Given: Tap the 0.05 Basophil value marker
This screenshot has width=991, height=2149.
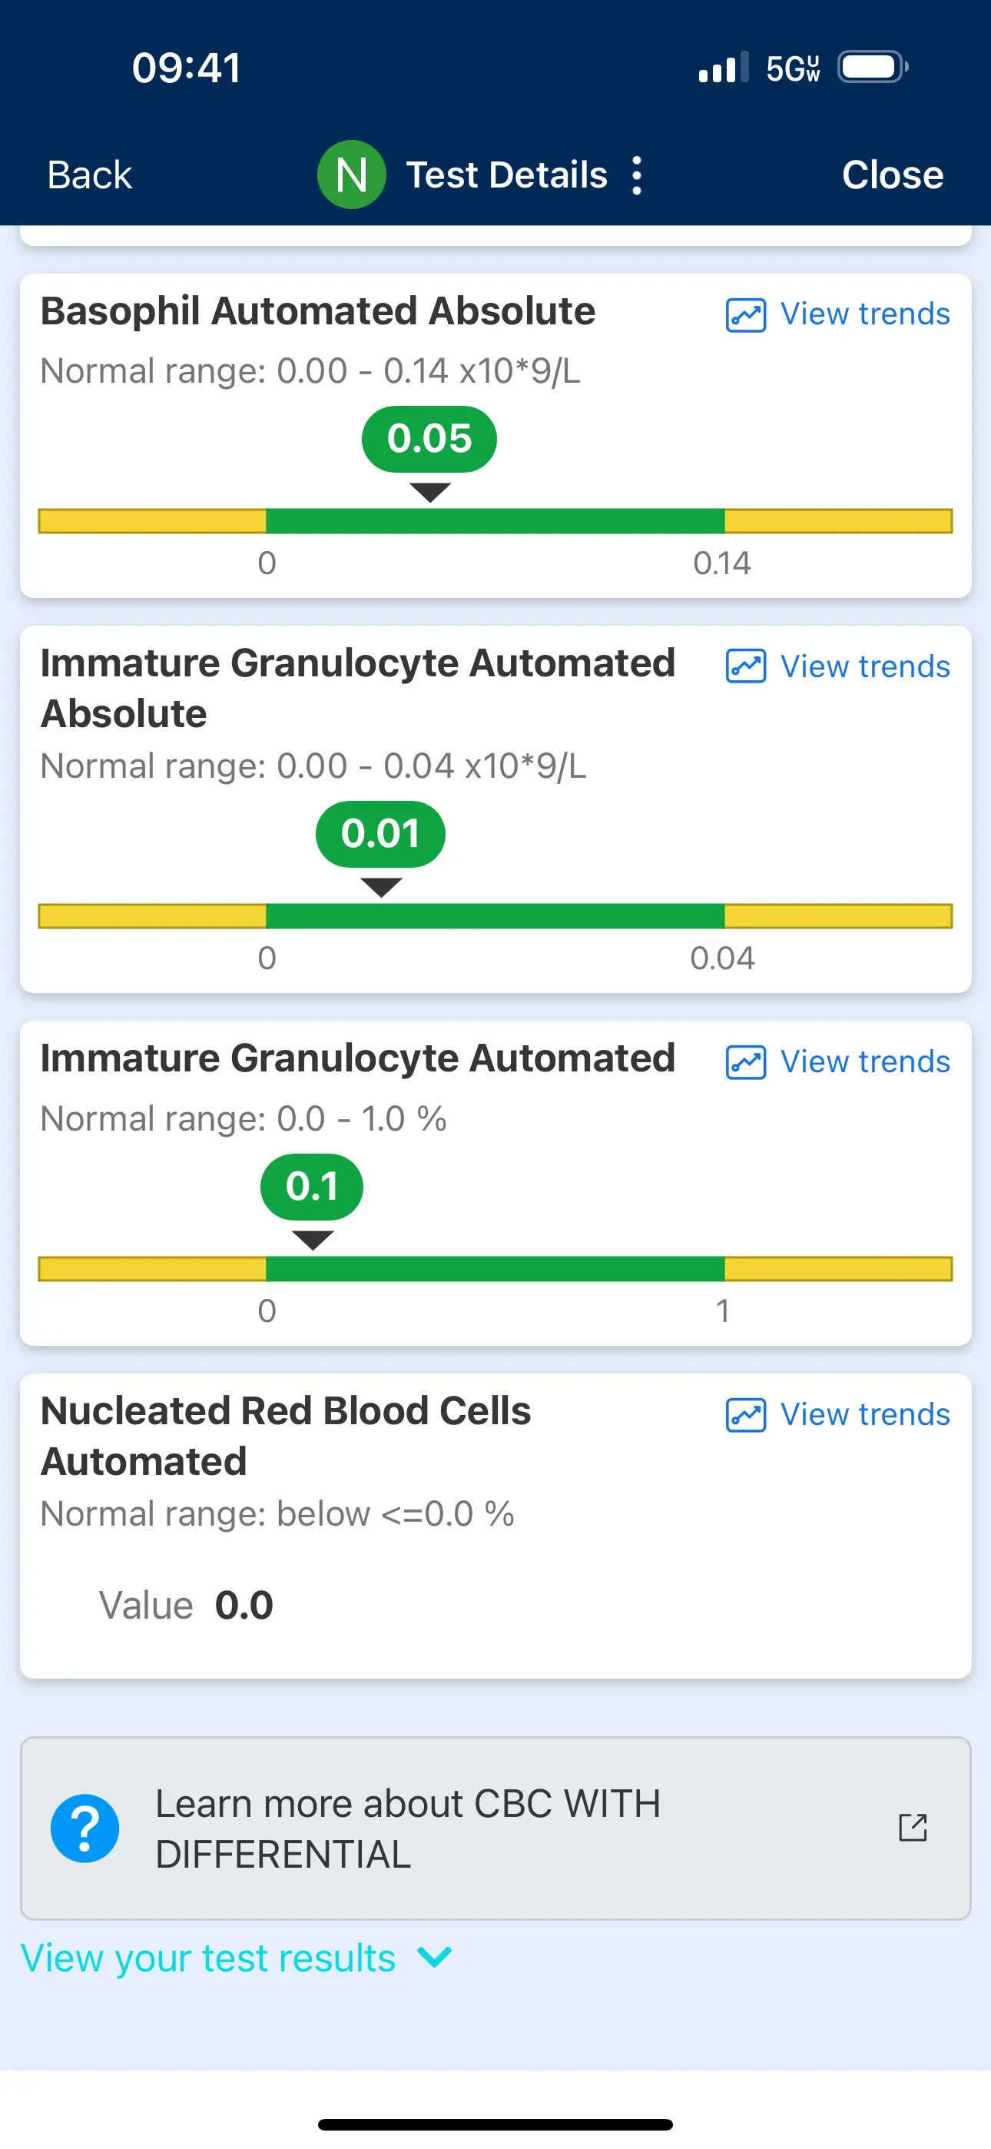Looking at the screenshot, I should coord(429,439).
